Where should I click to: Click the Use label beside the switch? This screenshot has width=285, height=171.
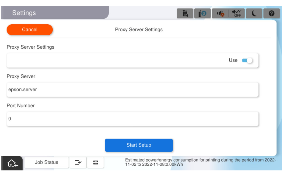click(233, 60)
